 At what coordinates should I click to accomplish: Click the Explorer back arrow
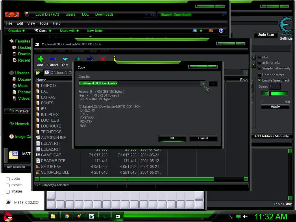[x=9, y=14]
